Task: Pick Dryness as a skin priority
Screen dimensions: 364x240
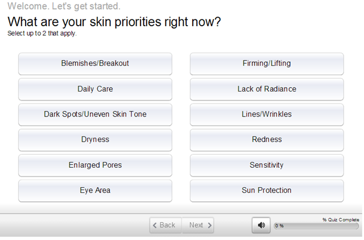Action: tap(95, 140)
